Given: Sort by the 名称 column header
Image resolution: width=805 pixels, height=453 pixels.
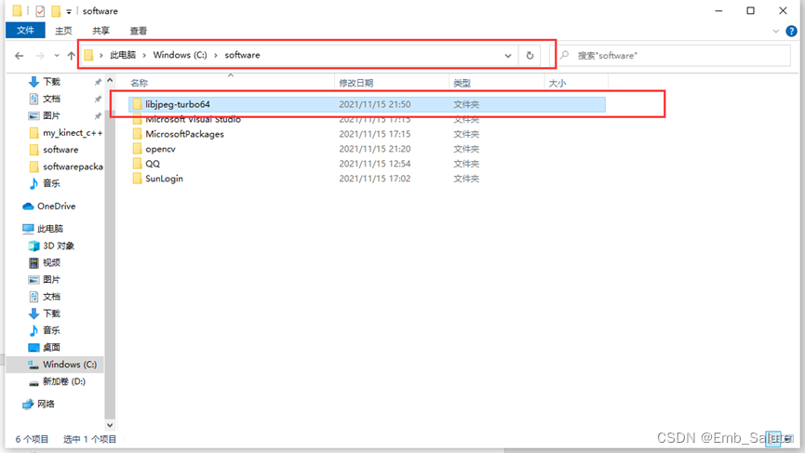Looking at the screenshot, I should (139, 83).
